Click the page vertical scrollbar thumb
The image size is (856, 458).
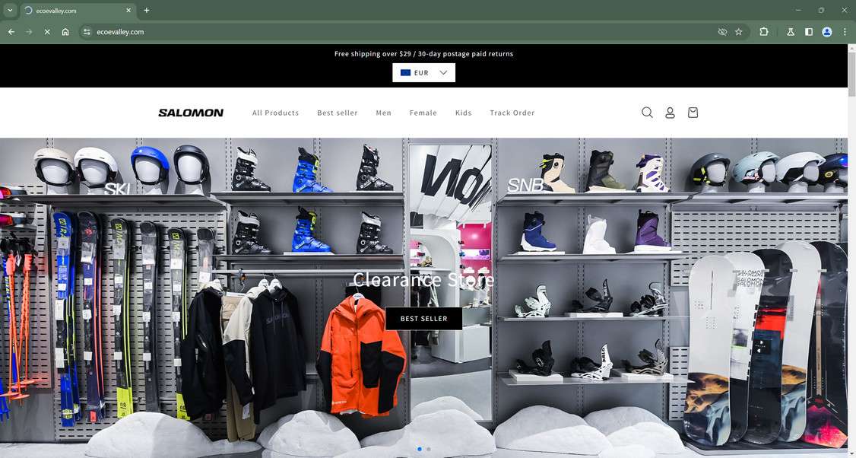pyautogui.click(x=851, y=75)
